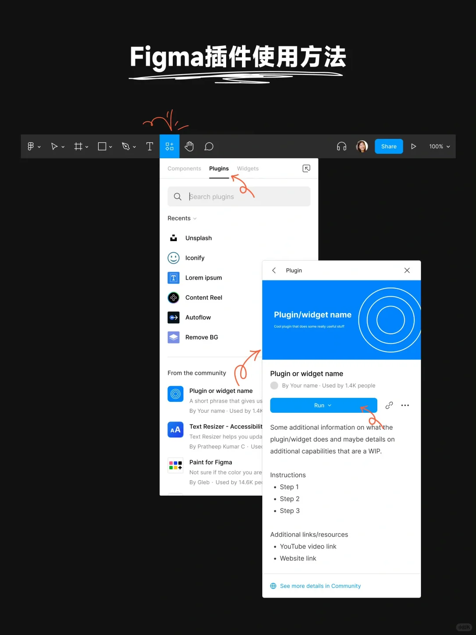This screenshot has width=476, height=635.
Task: Open the Lorem ipsum plugin
Action: point(204,278)
